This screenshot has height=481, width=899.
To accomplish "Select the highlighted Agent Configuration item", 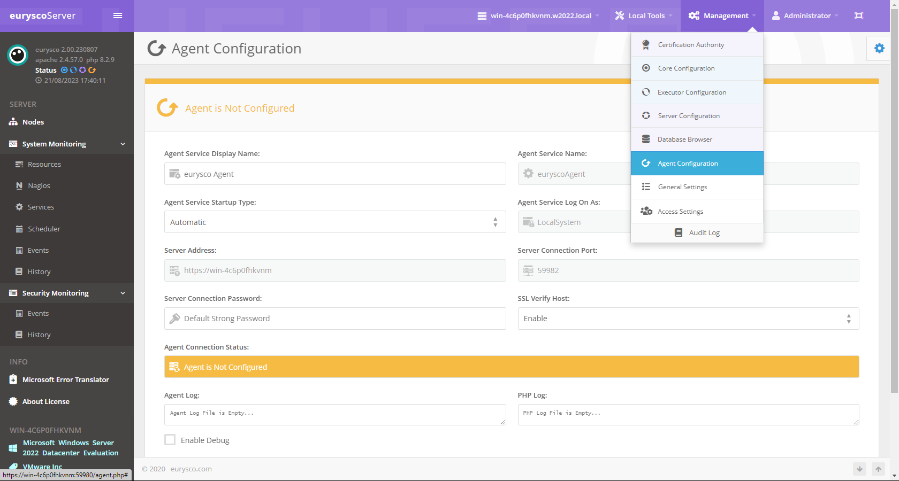I will click(697, 163).
